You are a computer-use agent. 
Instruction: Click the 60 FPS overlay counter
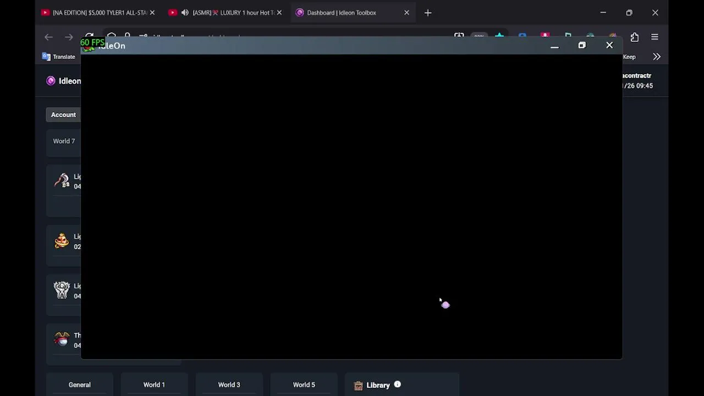(92, 42)
